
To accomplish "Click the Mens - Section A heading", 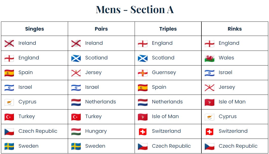I will pos(135,9).
